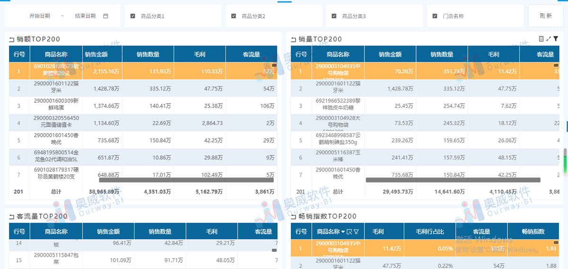Viewport: 568px width, 269px height.
Task: Click the green vertical page scrollbar thumb
Action: (565, 161)
